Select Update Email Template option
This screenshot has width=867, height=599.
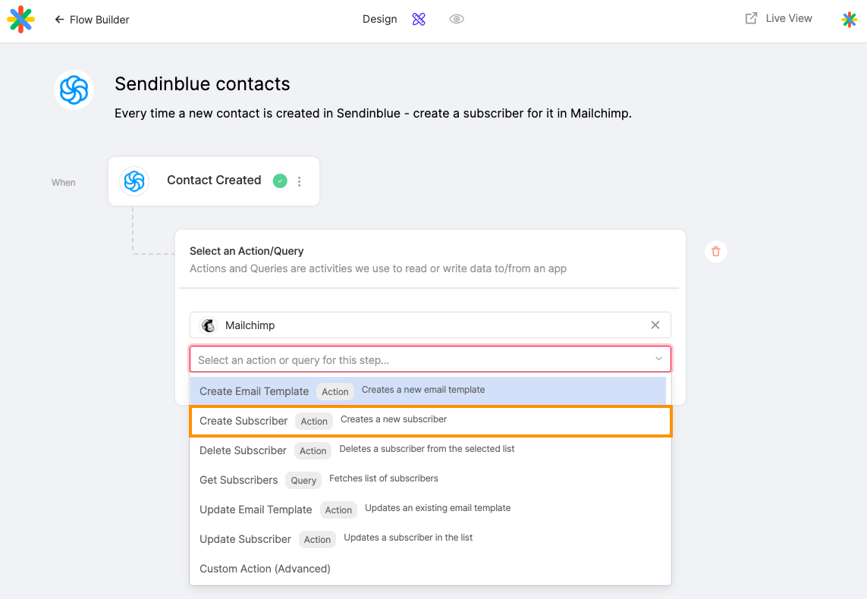[431, 510]
